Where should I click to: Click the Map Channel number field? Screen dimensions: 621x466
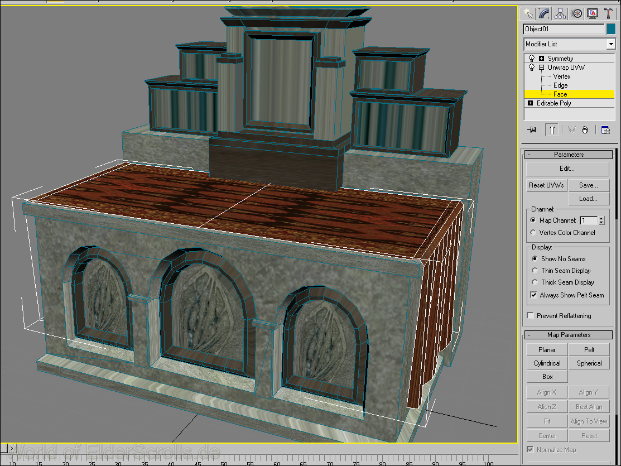(589, 220)
